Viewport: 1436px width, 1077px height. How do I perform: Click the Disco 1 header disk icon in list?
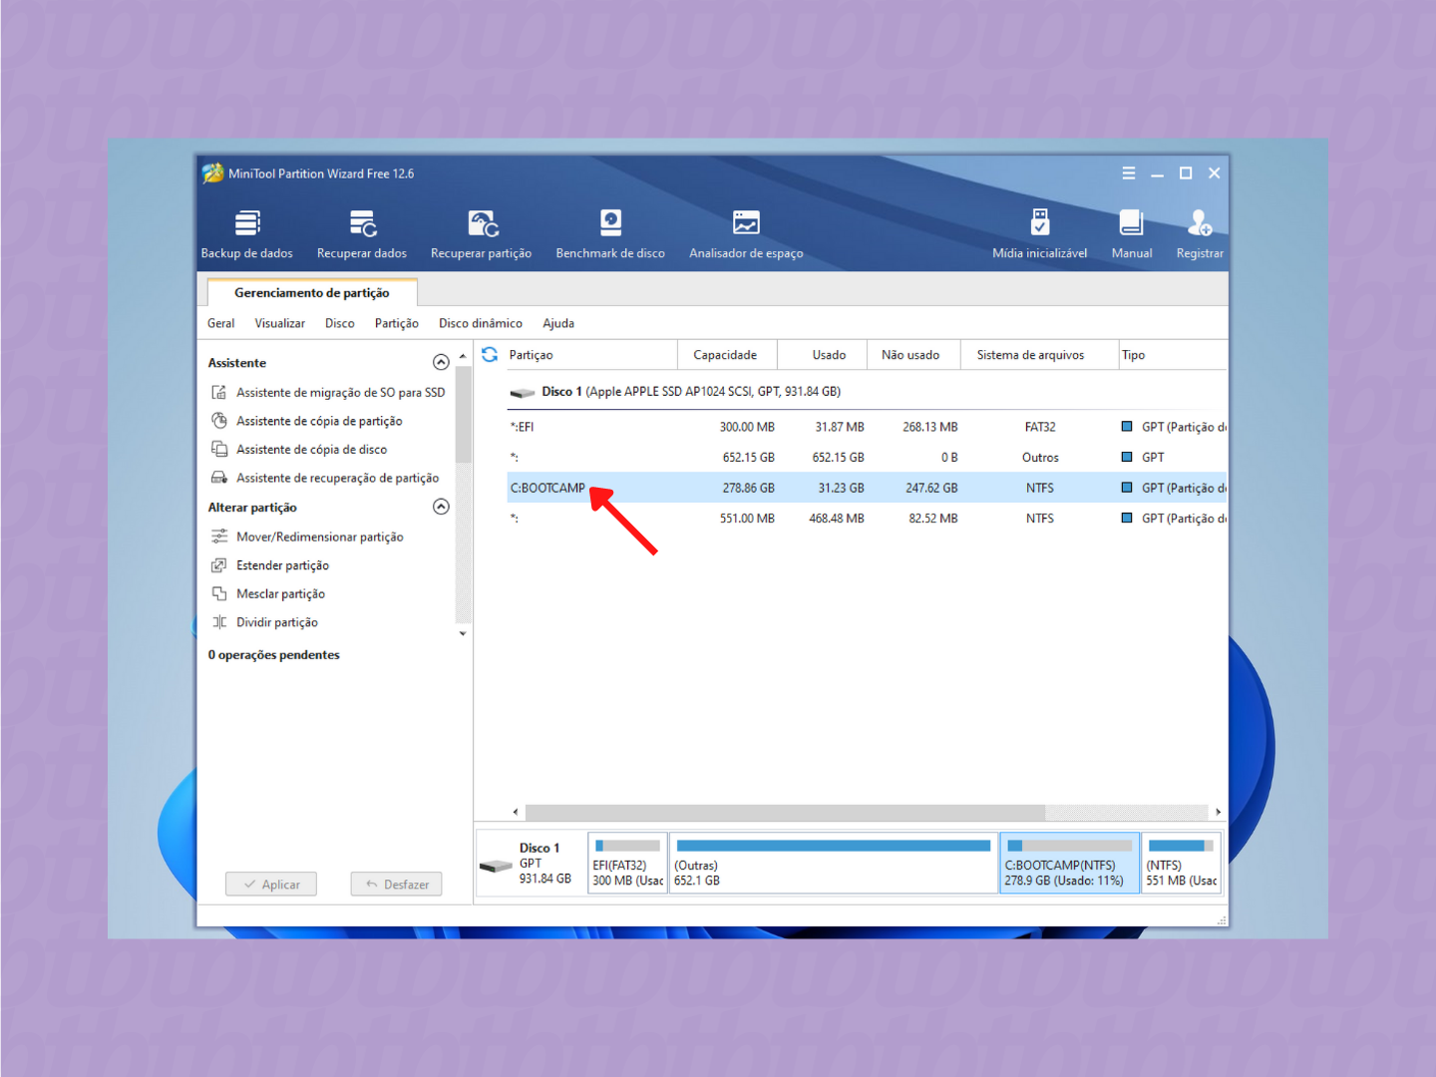[523, 393]
